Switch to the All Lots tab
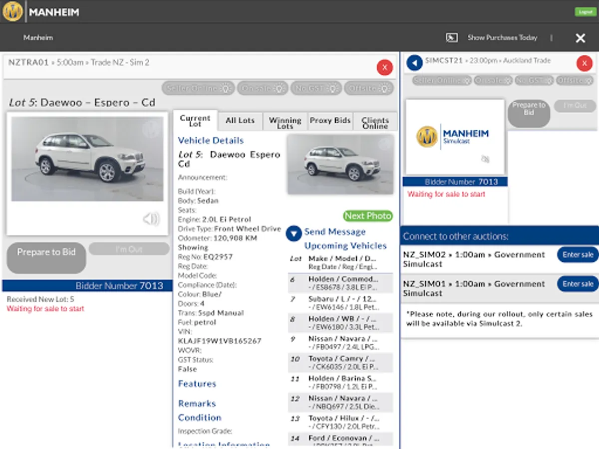This screenshot has height=449, width=599. click(240, 121)
